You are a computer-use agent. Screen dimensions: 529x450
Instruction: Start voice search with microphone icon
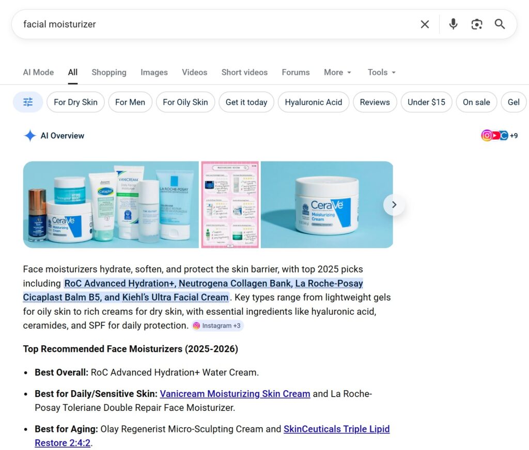(x=453, y=24)
